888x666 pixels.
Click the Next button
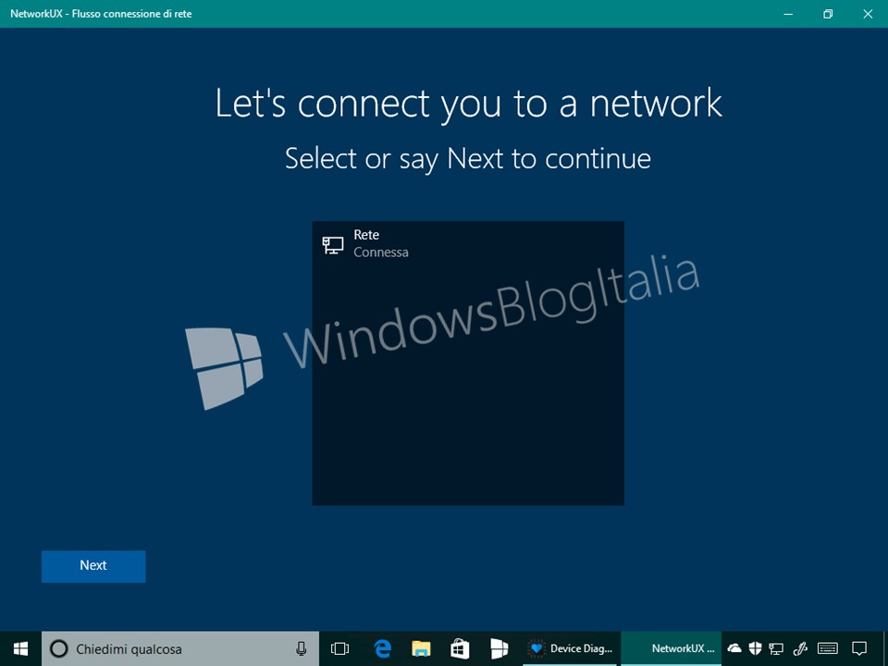(x=93, y=566)
